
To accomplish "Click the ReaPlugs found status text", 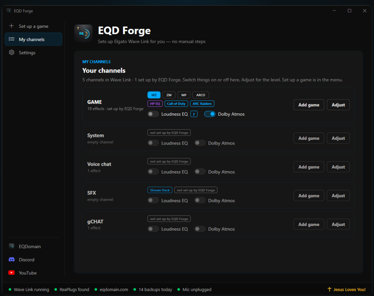I will point(74,290).
